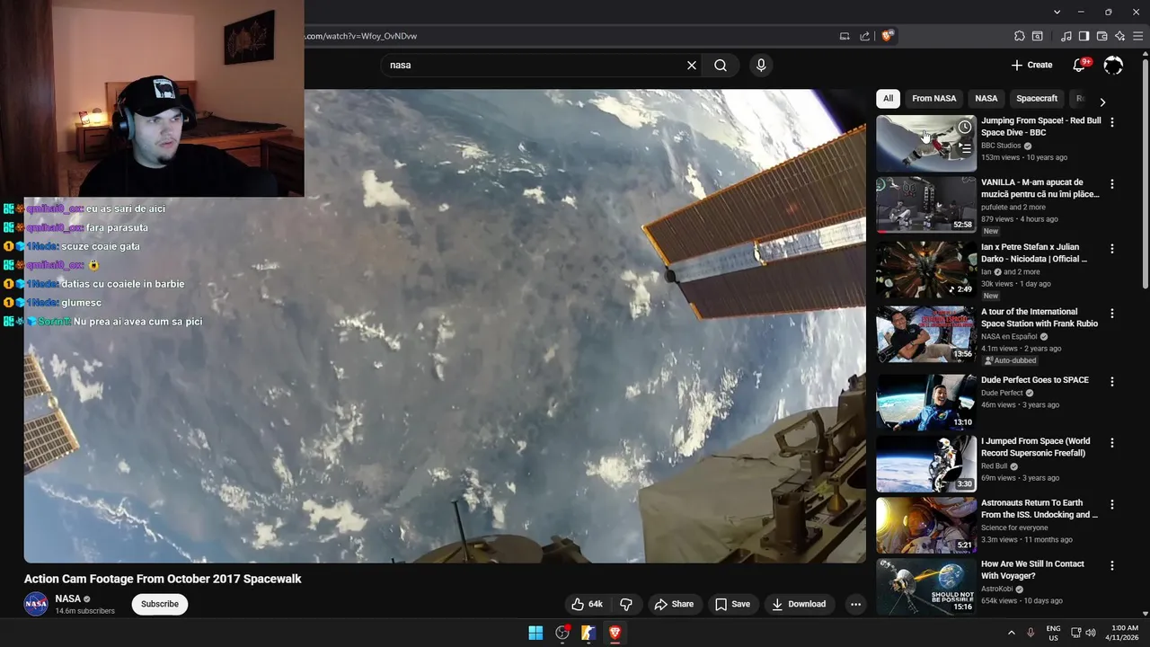Screen dimensions: 1150x647
Task: Click the taskbar volume speaker icon
Action: (1091, 633)
